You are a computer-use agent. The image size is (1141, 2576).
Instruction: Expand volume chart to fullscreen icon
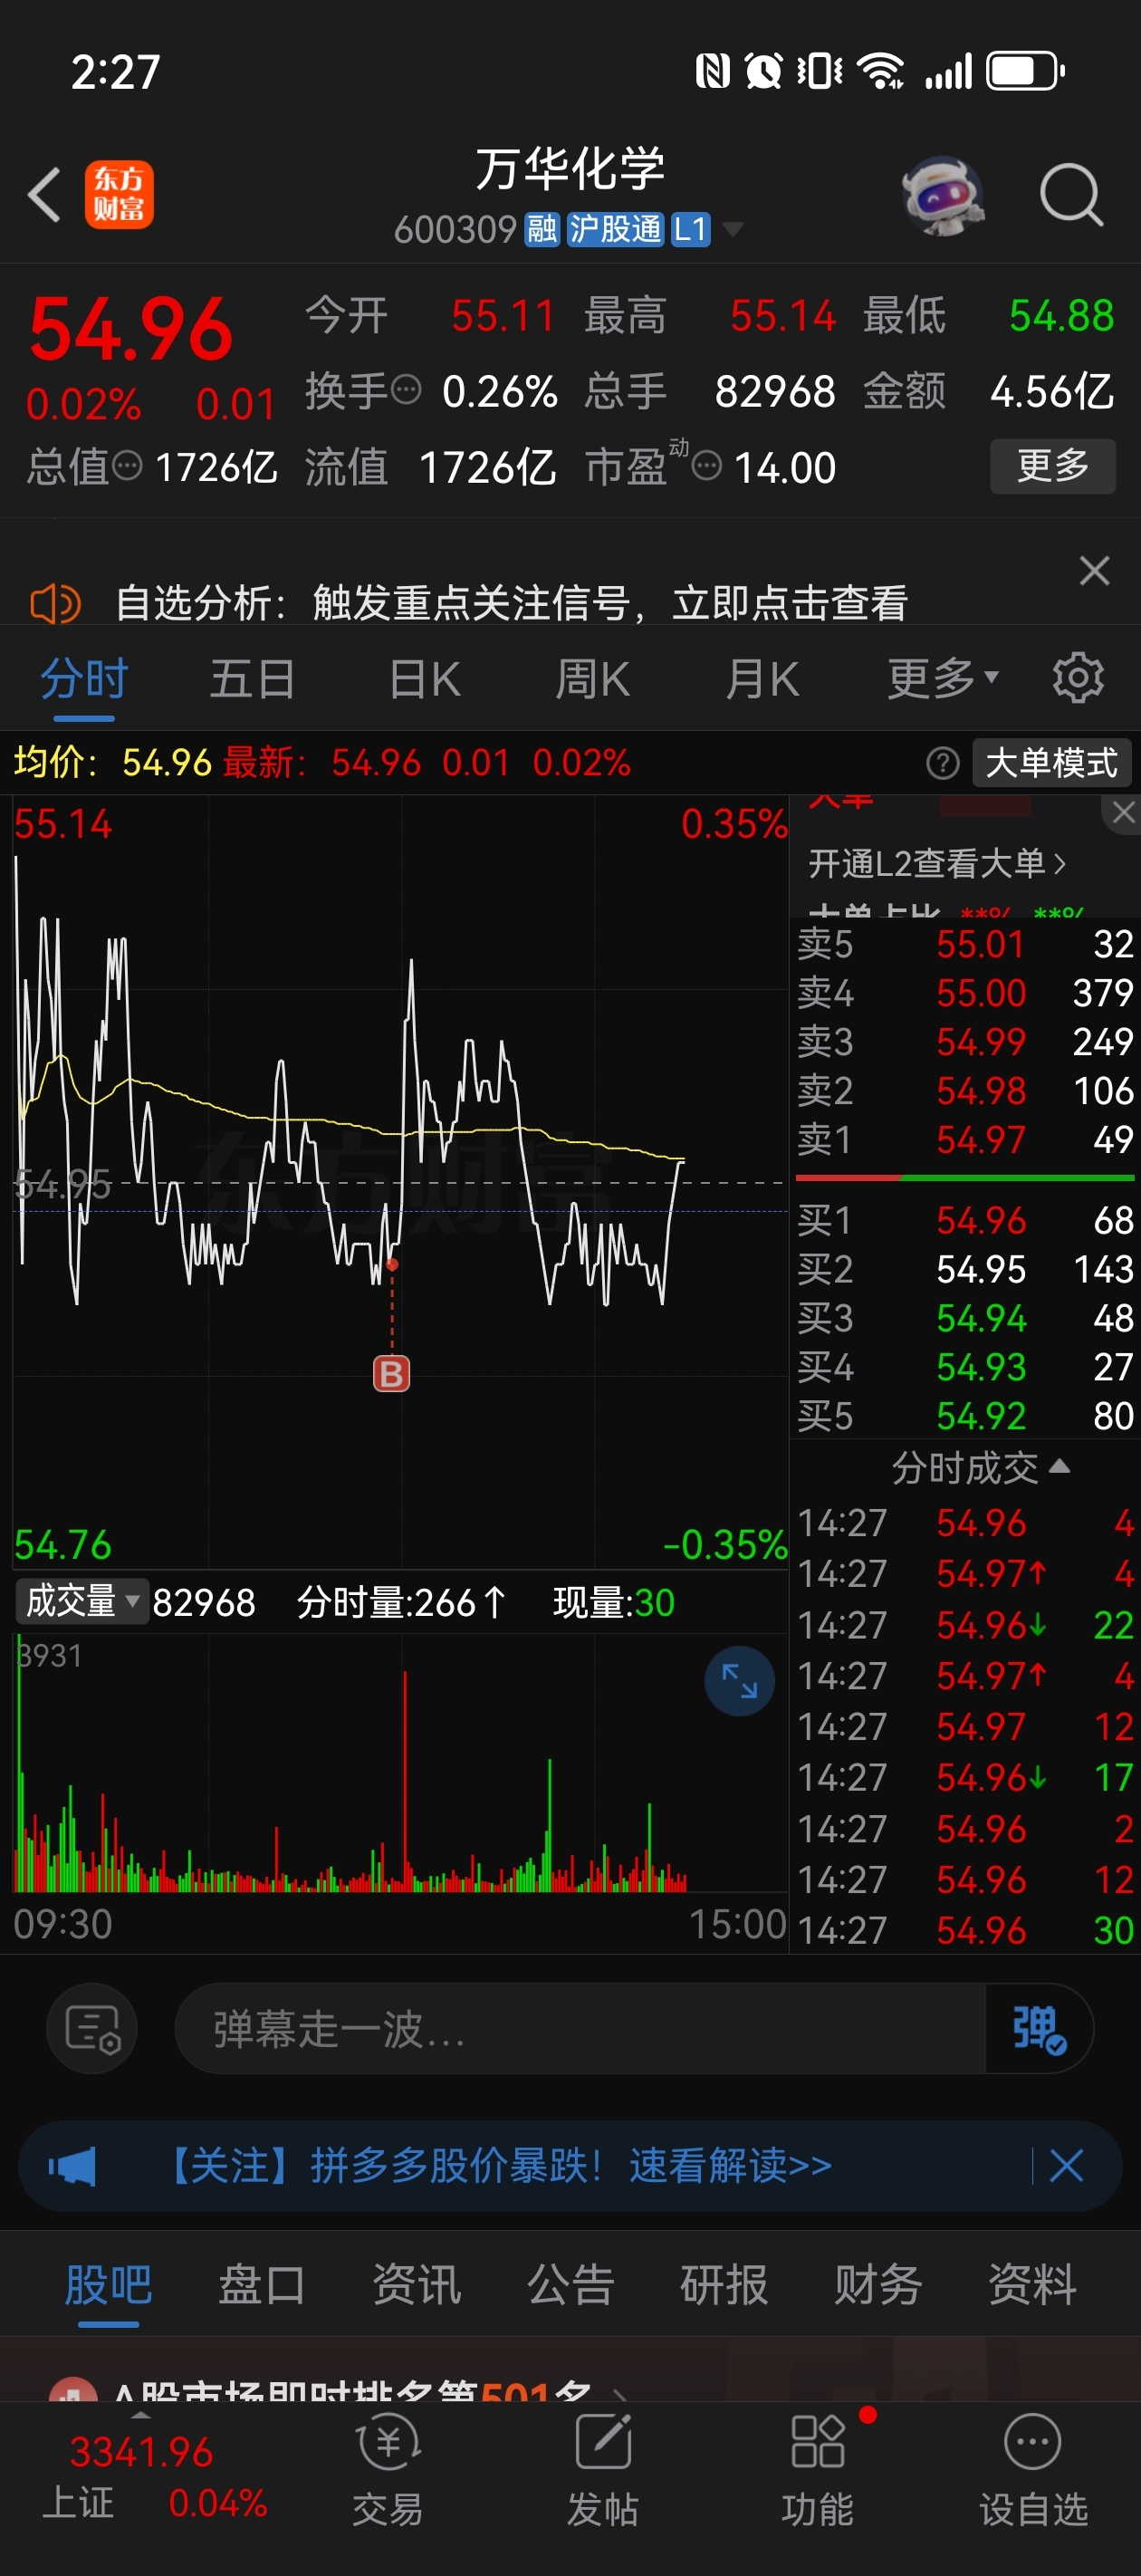click(739, 1681)
